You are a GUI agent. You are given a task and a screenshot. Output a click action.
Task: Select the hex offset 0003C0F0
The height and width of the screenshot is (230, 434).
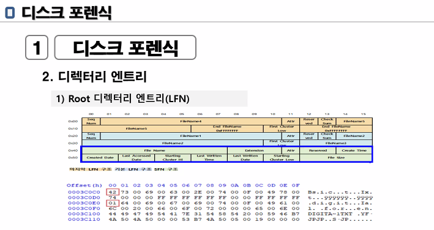84,209
